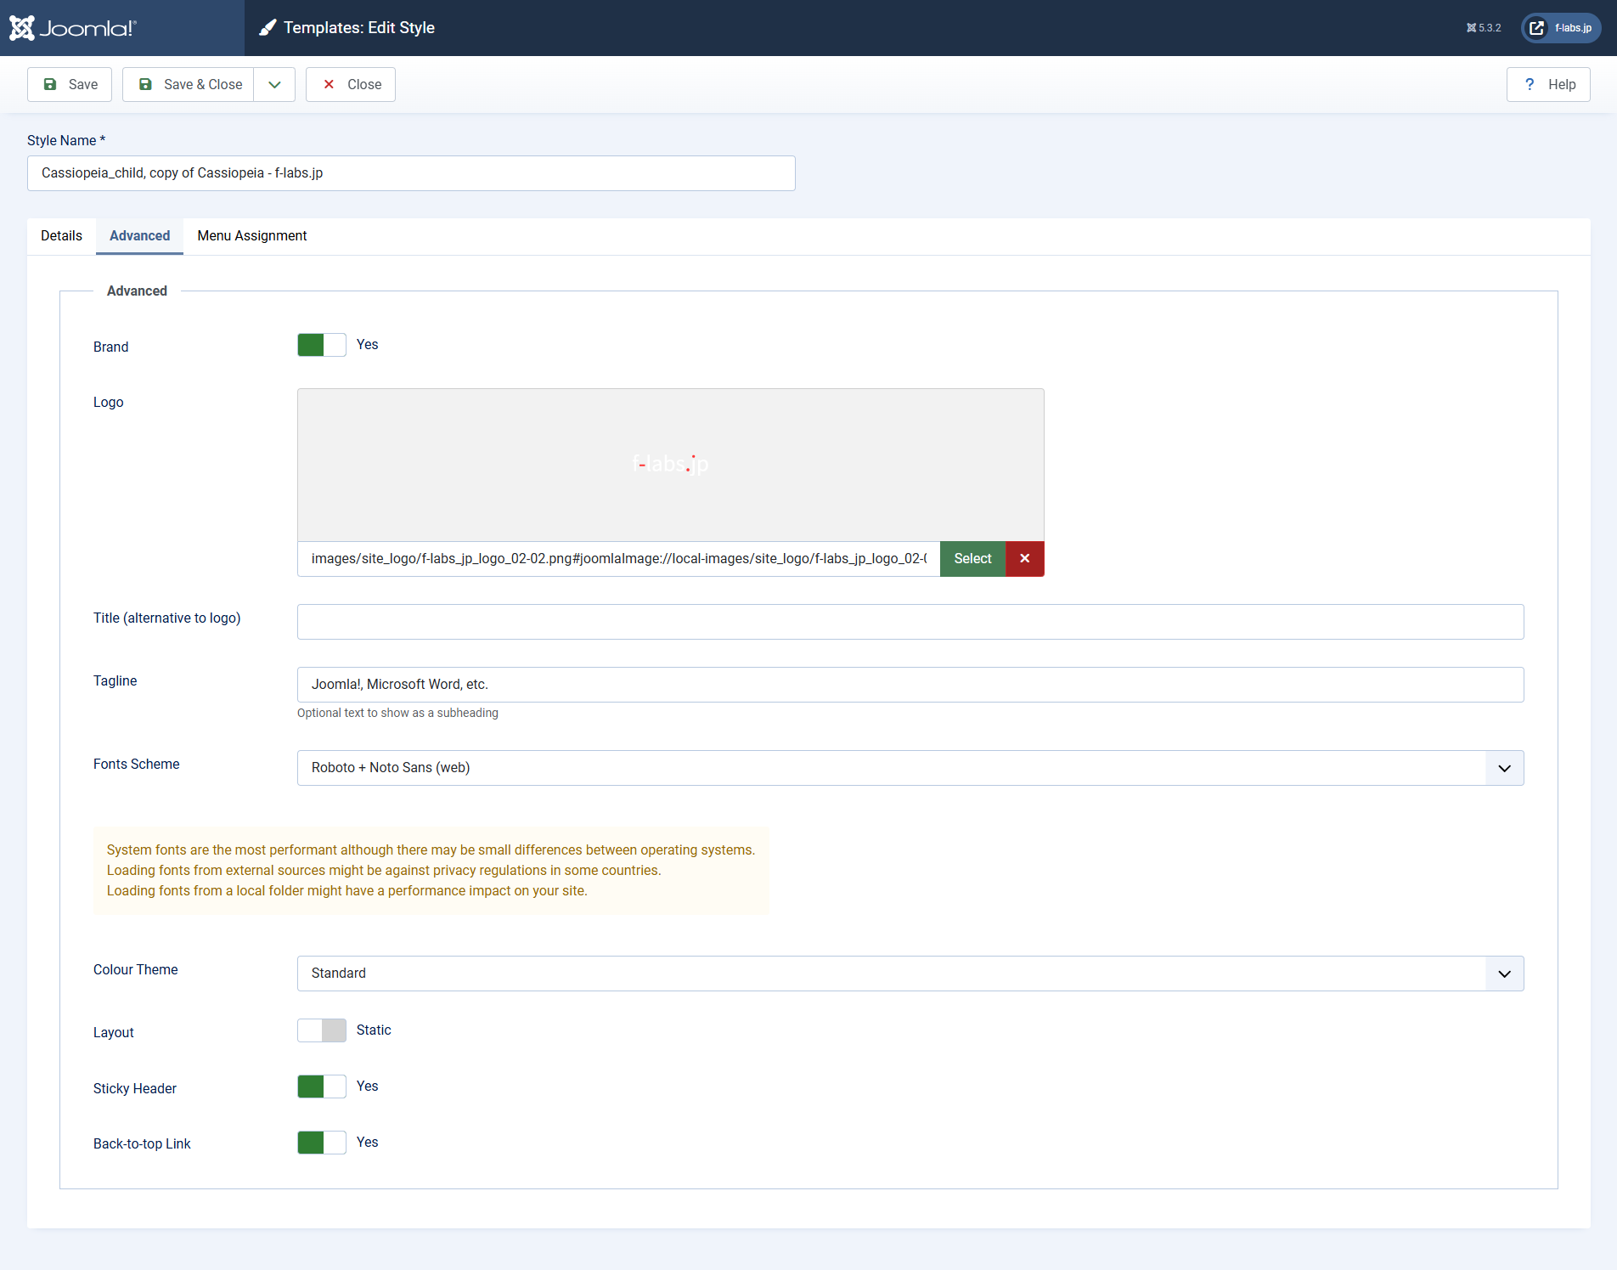Toggle the Brand switch
1617x1270 pixels.
point(322,345)
